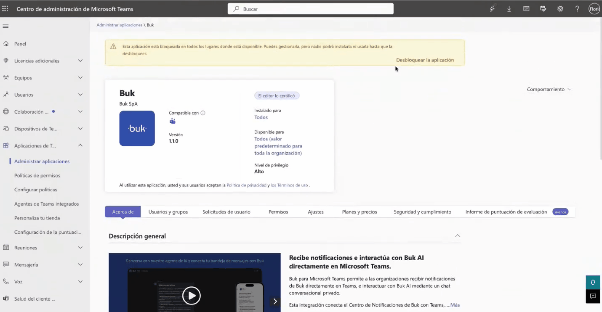Click the lightning bolt icon in header
The image size is (602, 312).
coord(492,9)
